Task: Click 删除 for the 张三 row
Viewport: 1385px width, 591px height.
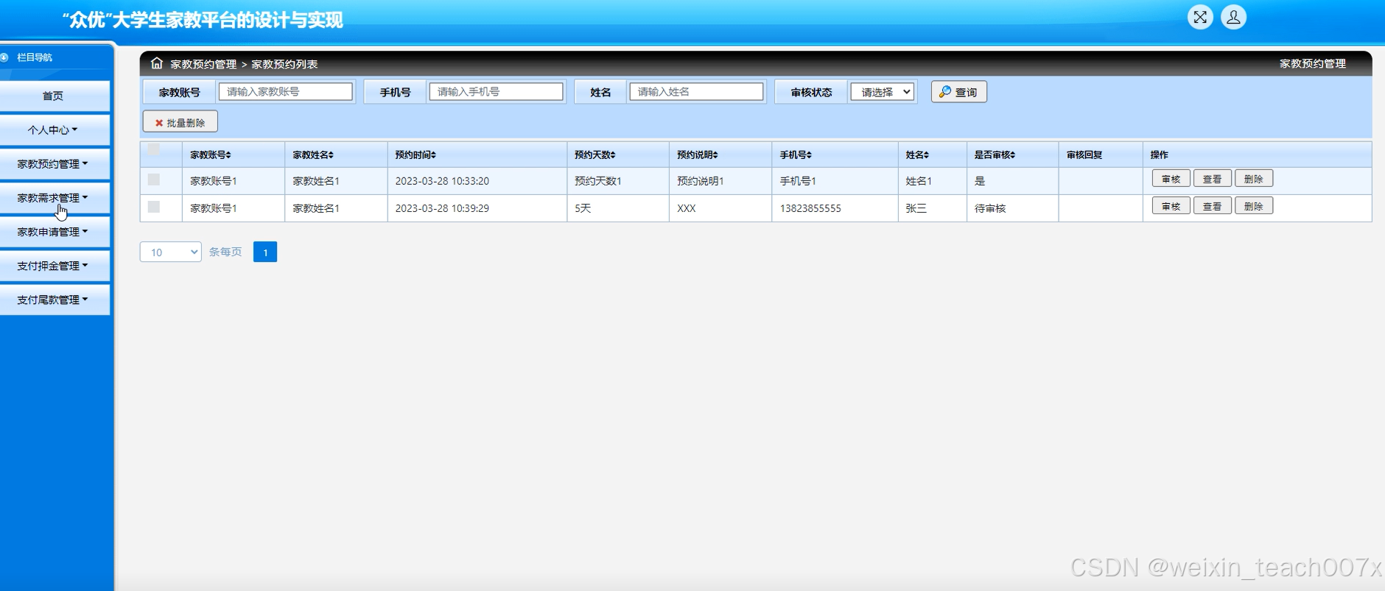Action: click(1253, 206)
